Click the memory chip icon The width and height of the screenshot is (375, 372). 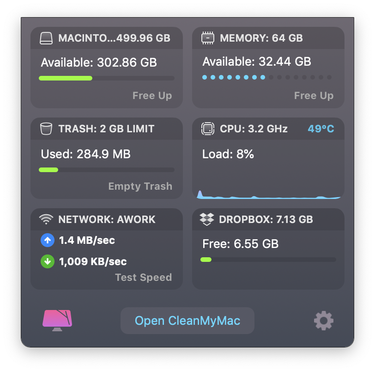[x=208, y=38]
